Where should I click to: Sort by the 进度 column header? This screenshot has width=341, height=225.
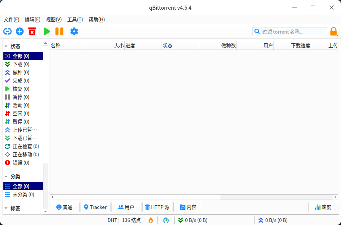pos(143,46)
